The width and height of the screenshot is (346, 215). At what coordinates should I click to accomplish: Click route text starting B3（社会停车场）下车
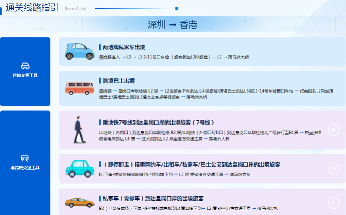coord(189,209)
